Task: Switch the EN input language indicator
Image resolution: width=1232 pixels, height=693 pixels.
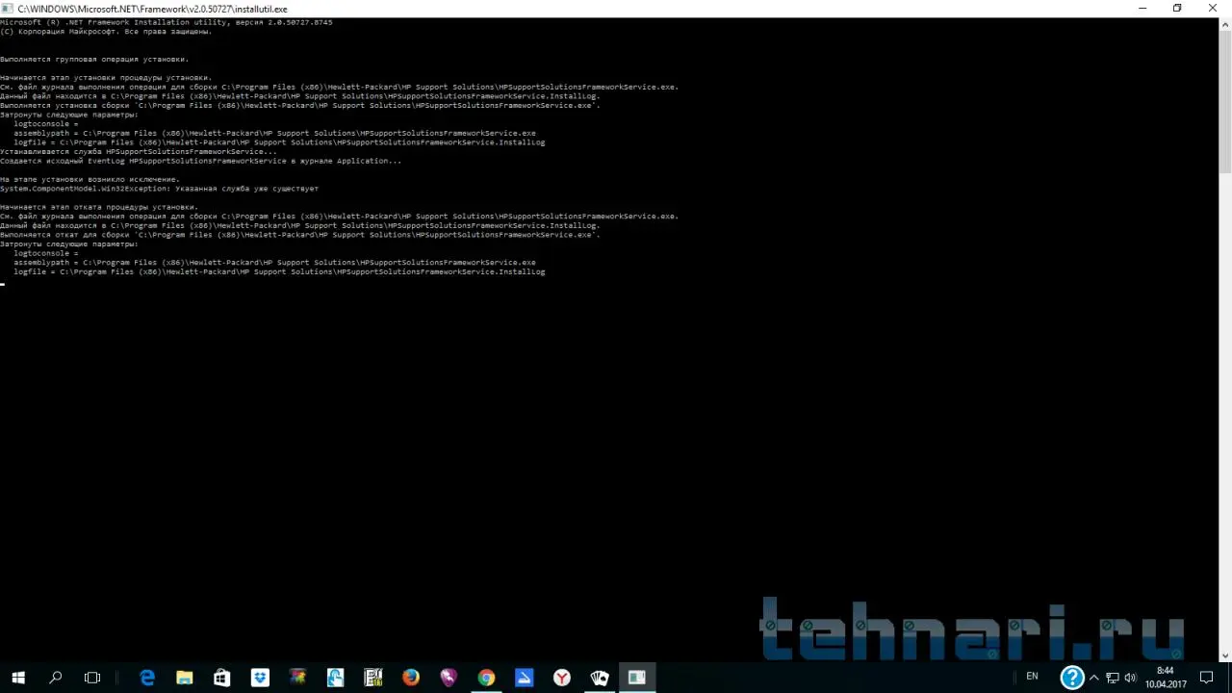Action: point(1033,677)
